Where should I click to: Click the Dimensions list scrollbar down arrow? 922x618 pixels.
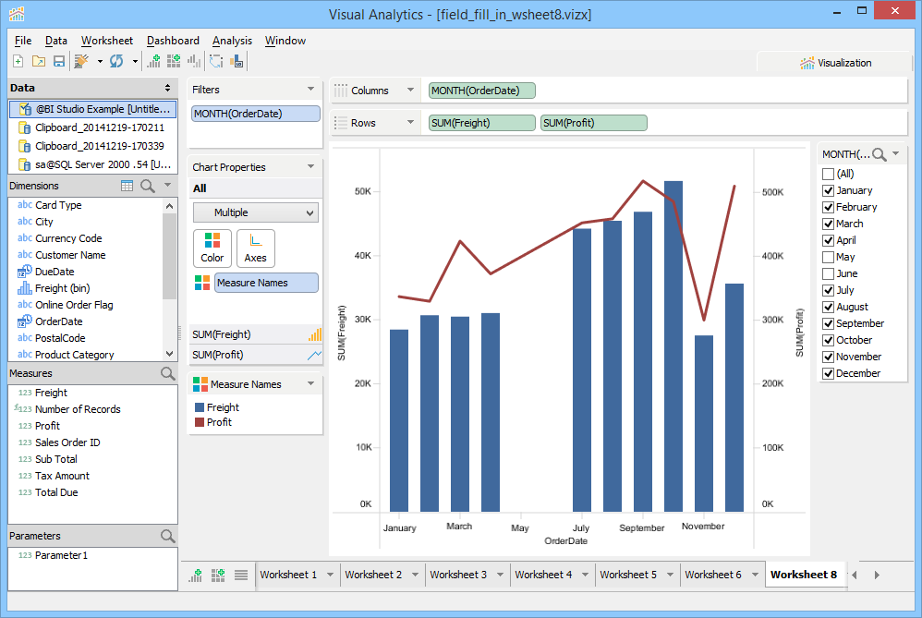pyautogui.click(x=169, y=354)
